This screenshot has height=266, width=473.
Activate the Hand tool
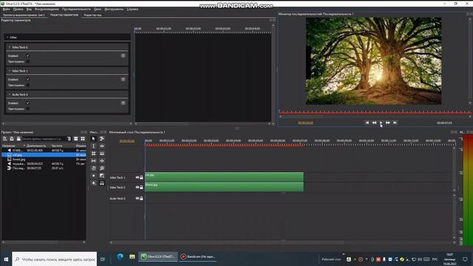[94, 168]
